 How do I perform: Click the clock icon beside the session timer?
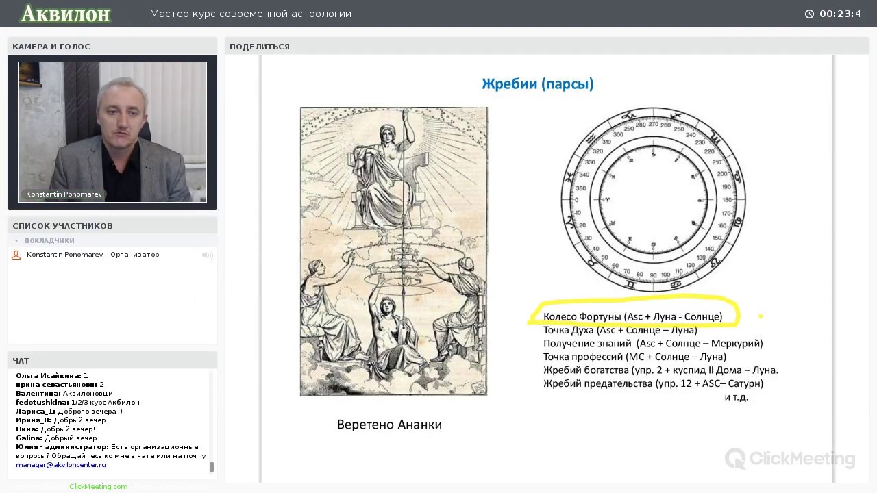pyautogui.click(x=809, y=14)
